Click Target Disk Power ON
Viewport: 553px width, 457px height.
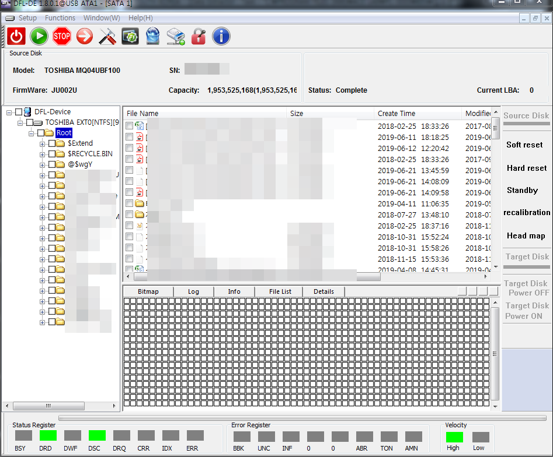pyautogui.click(x=527, y=311)
